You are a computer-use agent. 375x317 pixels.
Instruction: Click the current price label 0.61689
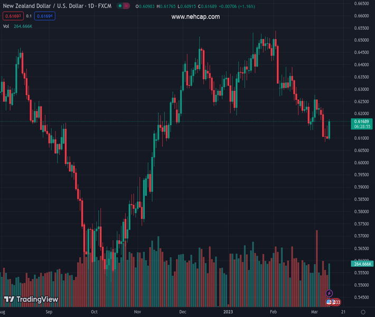pyautogui.click(x=361, y=122)
